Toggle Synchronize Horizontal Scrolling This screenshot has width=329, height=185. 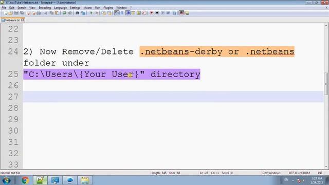(x=109, y=13)
